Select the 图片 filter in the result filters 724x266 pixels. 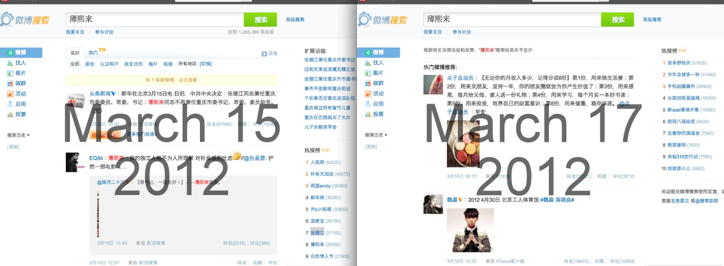click(153, 64)
